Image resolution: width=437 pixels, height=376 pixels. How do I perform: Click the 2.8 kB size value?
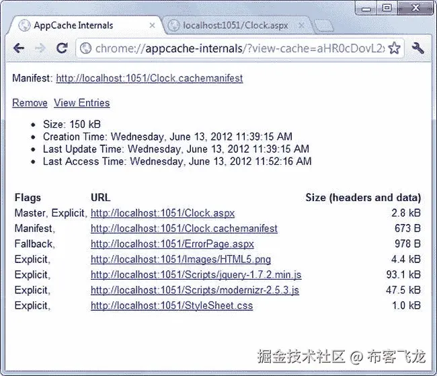click(x=406, y=213)
